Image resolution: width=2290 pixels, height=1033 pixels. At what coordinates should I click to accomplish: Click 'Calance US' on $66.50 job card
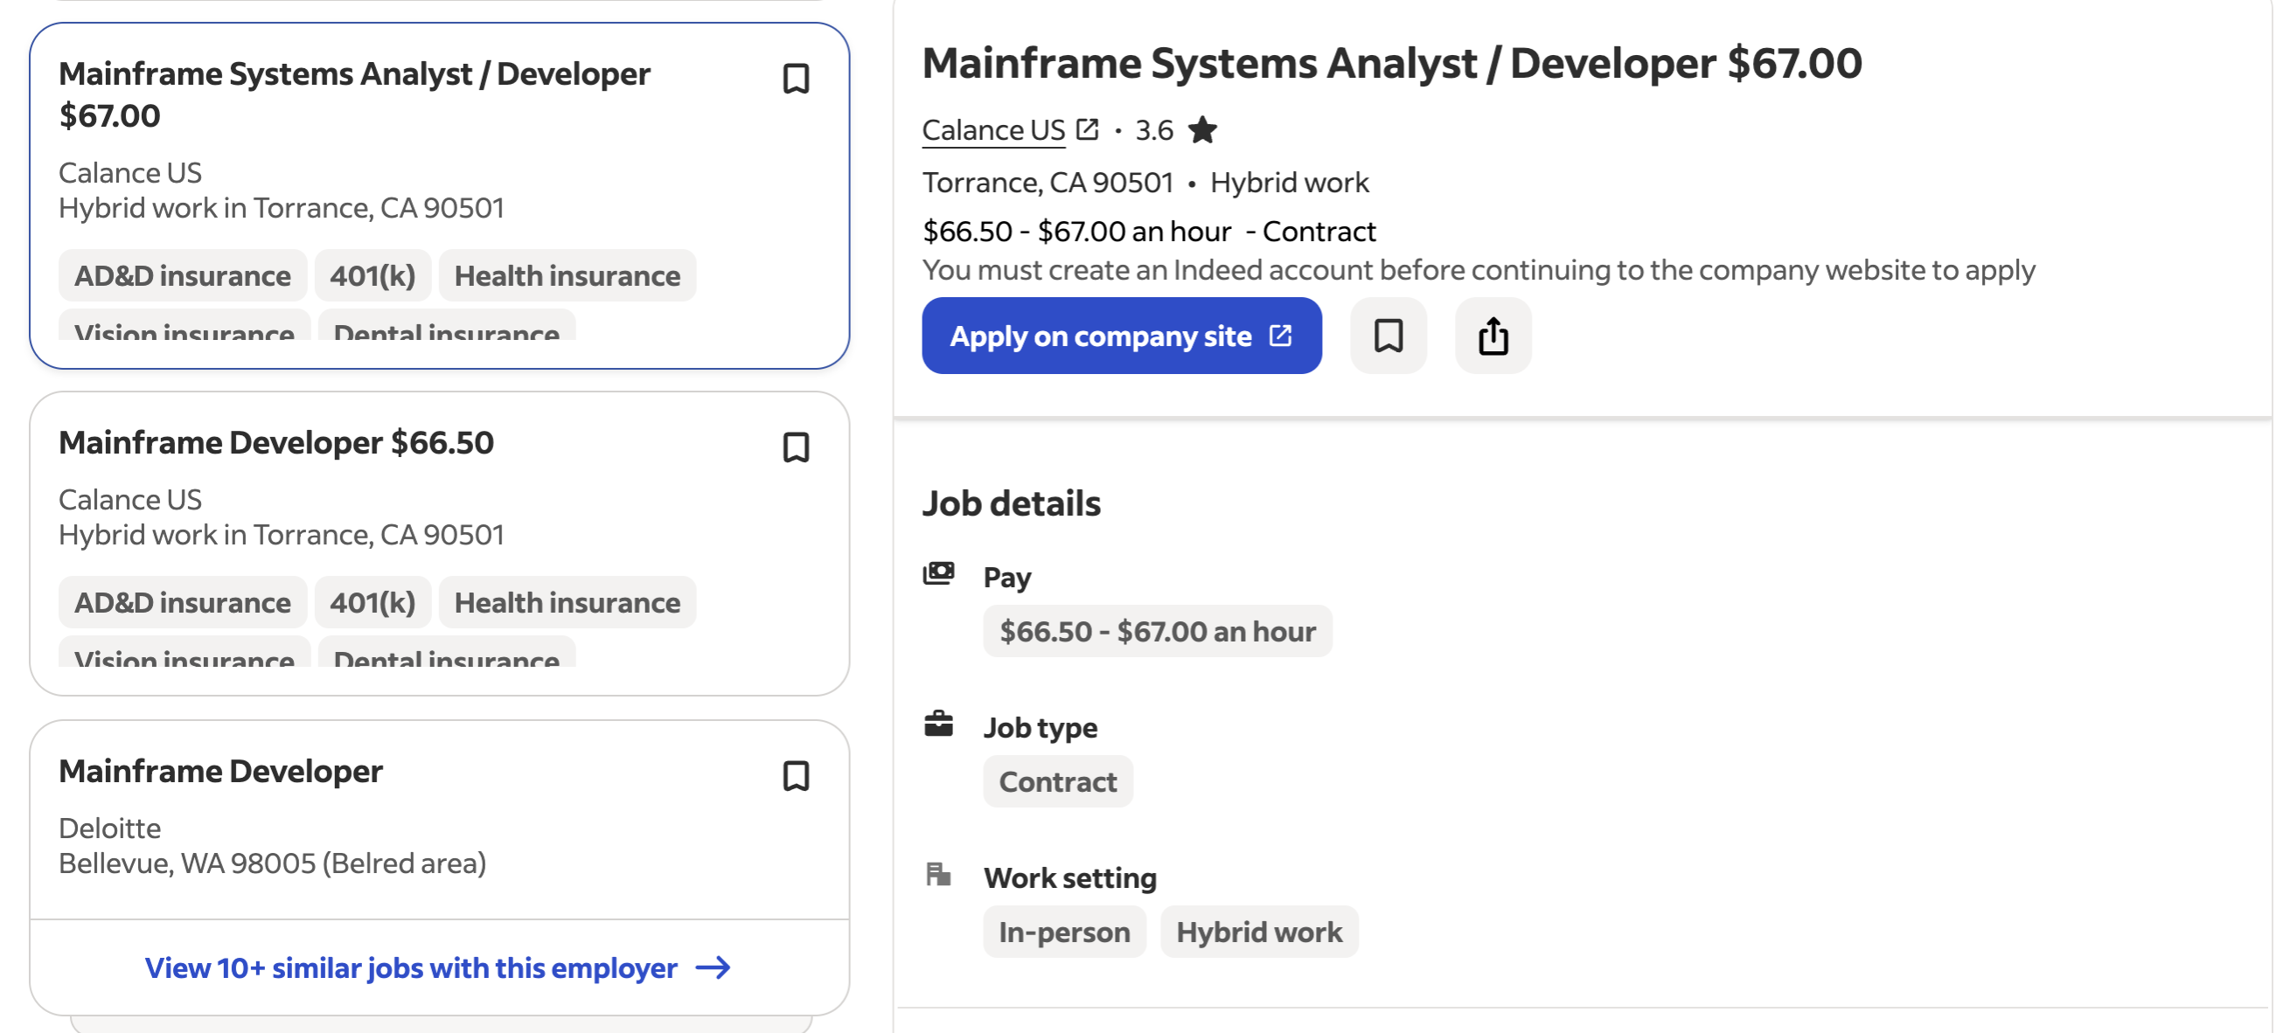tap(129, 499)
